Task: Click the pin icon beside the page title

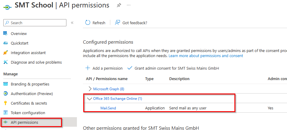Action: pos(119,5)
